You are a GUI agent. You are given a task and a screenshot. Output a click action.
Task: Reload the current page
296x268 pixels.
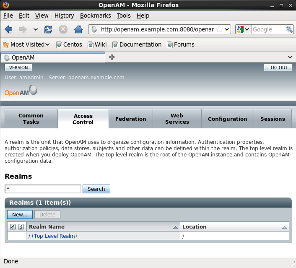(48, 29)
